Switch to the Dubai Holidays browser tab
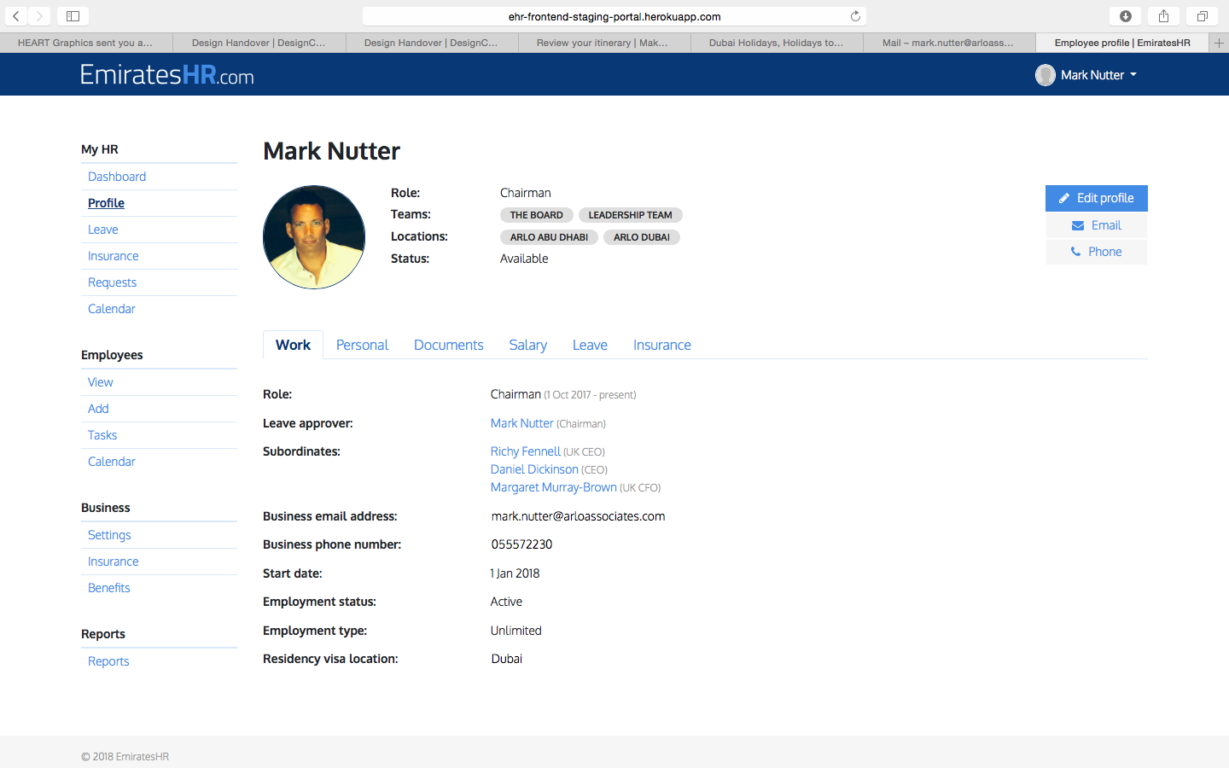This screenshot has width=1229, height=768. tap(776, 43)
